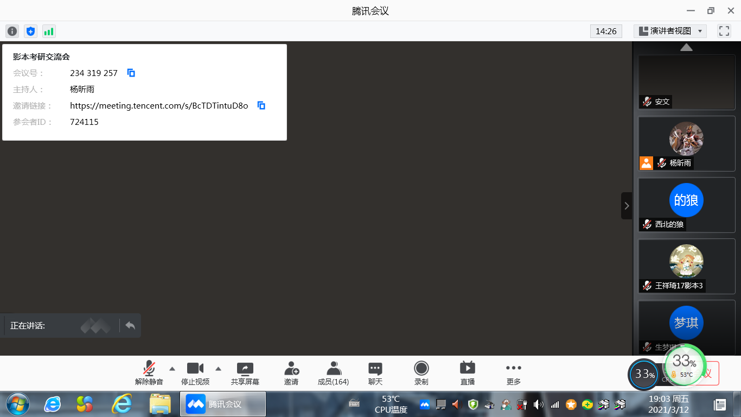The height and width of the screenshot is (417, 741).
Task: Expand the audio options arrow
Action: click(x=172, y=369)
